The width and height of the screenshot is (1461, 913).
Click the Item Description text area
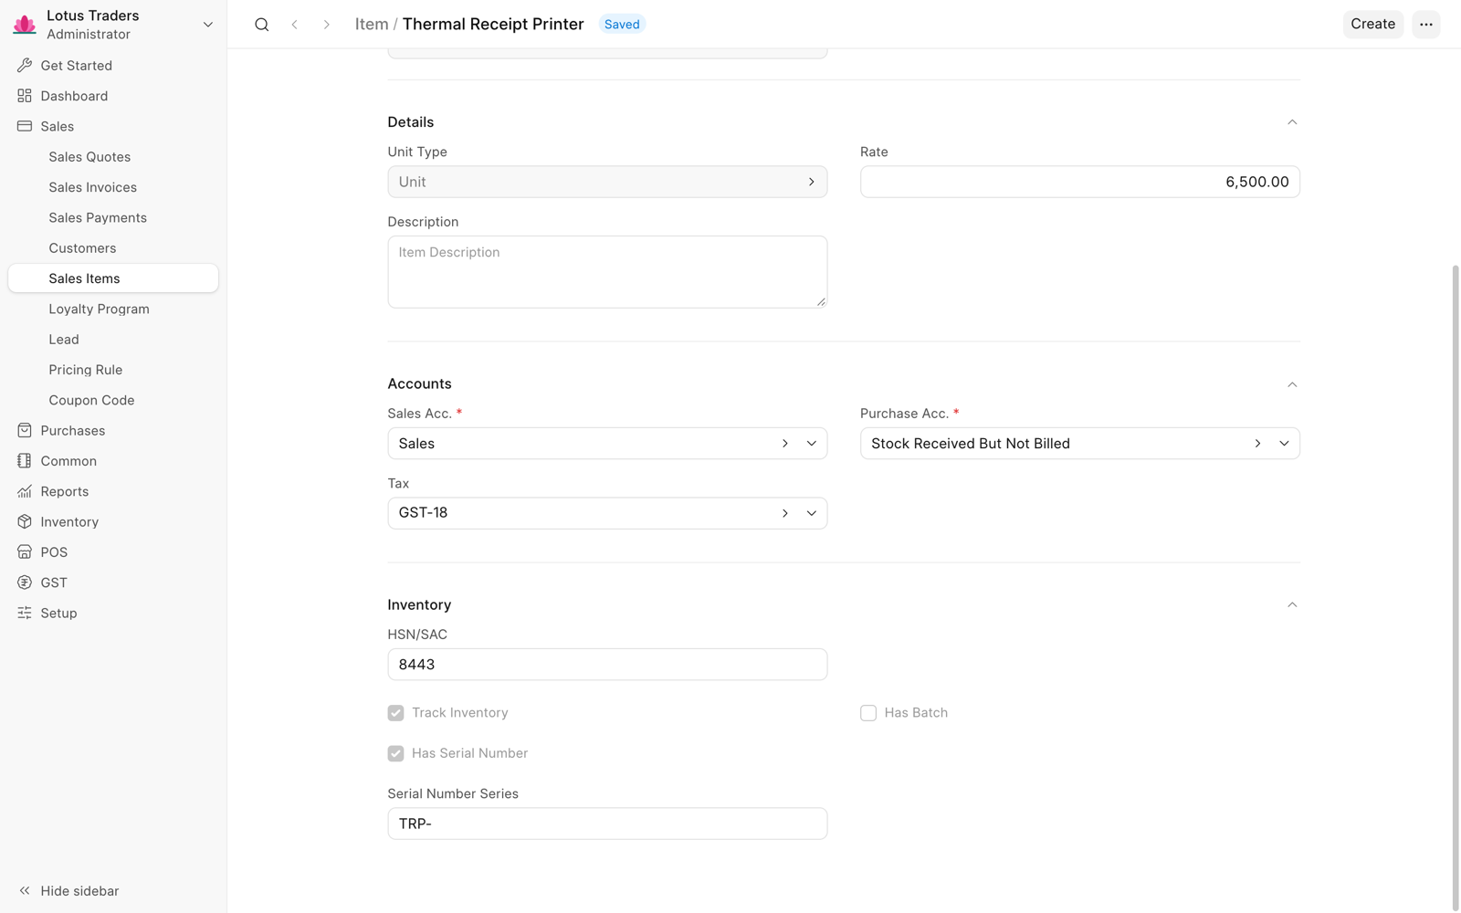(x=607, y=272)
